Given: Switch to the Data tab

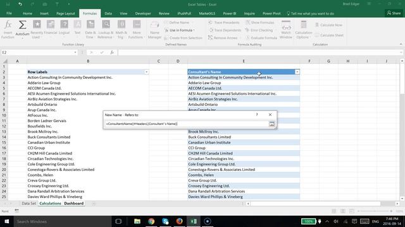Looking at the screenshot, I should click(108, 13).
